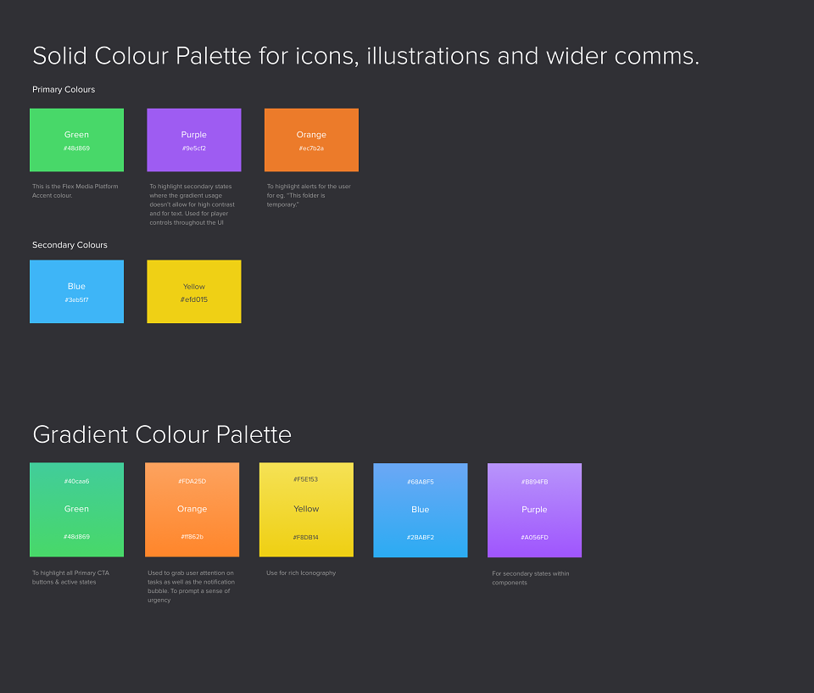Click the purple player controls description
The width and height of the screenshot is (814, 693).
click(192, 204)
